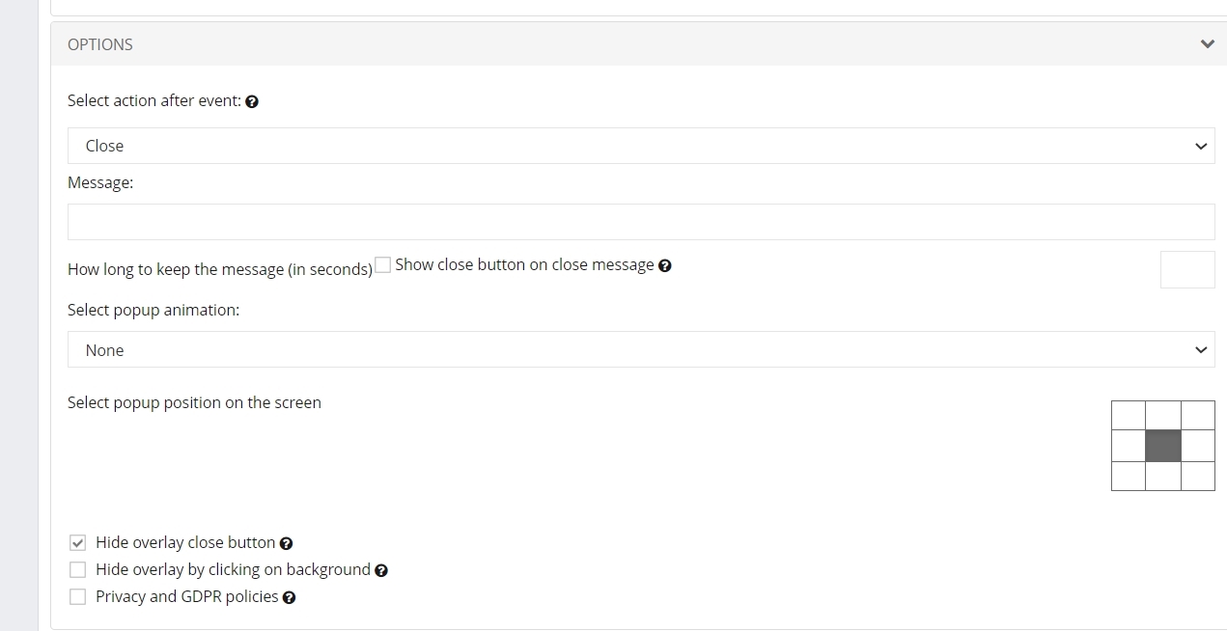Click help icon for Hide overlay by background
Viewport: 1227px width, 631px height.
(x=381, y=571)
